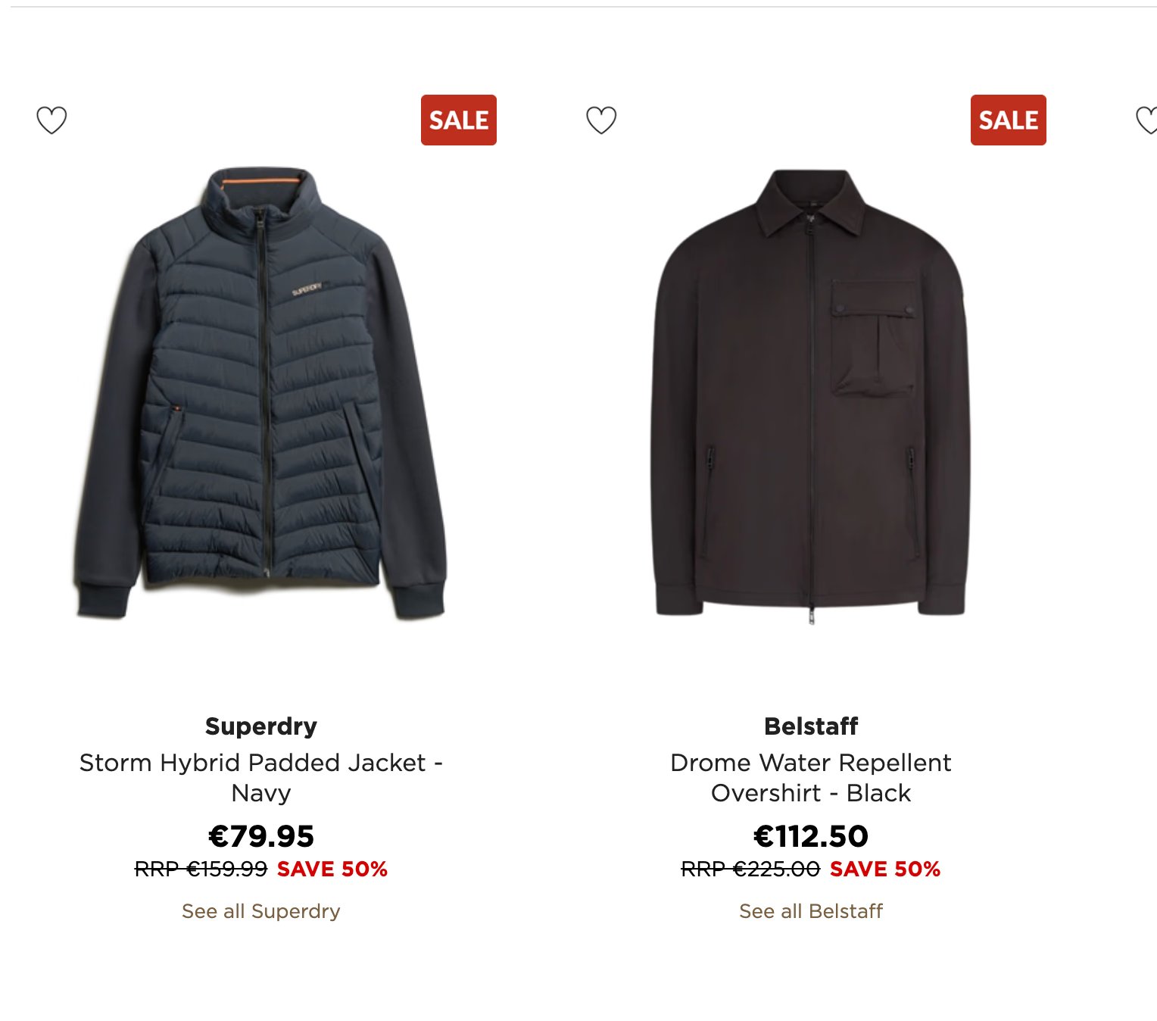1157x1021 pixels.
Task: Add Superdry padded jacket to wishlist
Action: (x=51, y=120)
